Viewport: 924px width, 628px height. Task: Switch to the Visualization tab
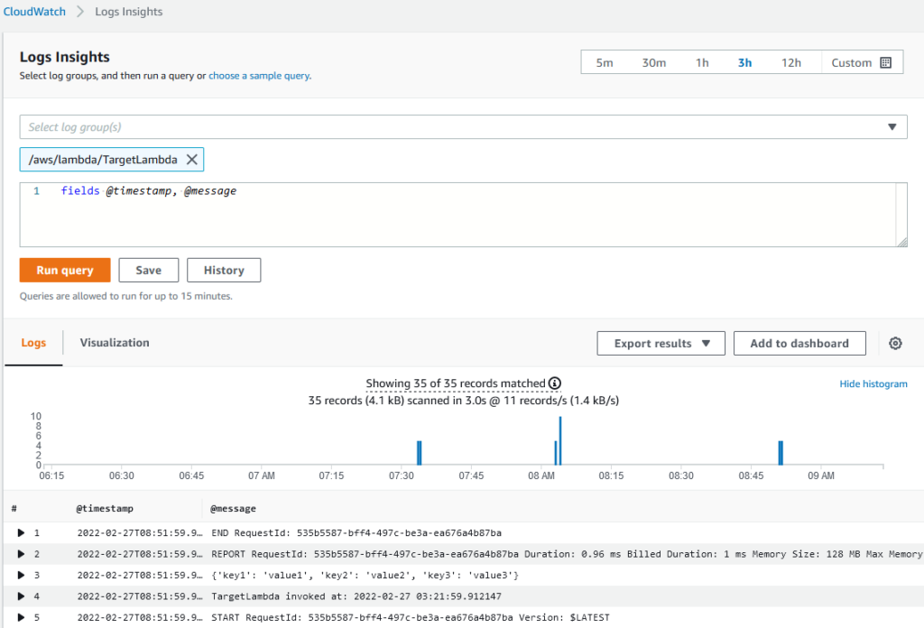click(115, 343)
